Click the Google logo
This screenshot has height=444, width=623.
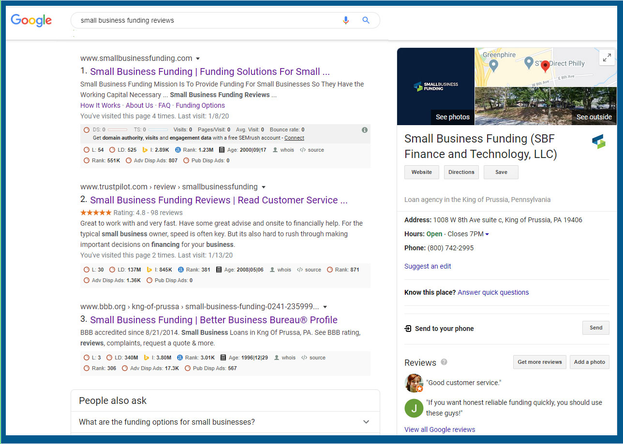(x=31, y=20)
